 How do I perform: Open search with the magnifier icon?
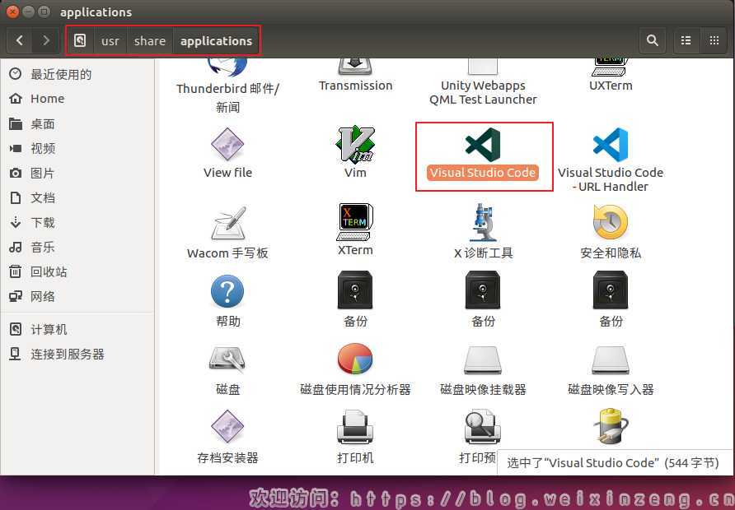point(652,40)
